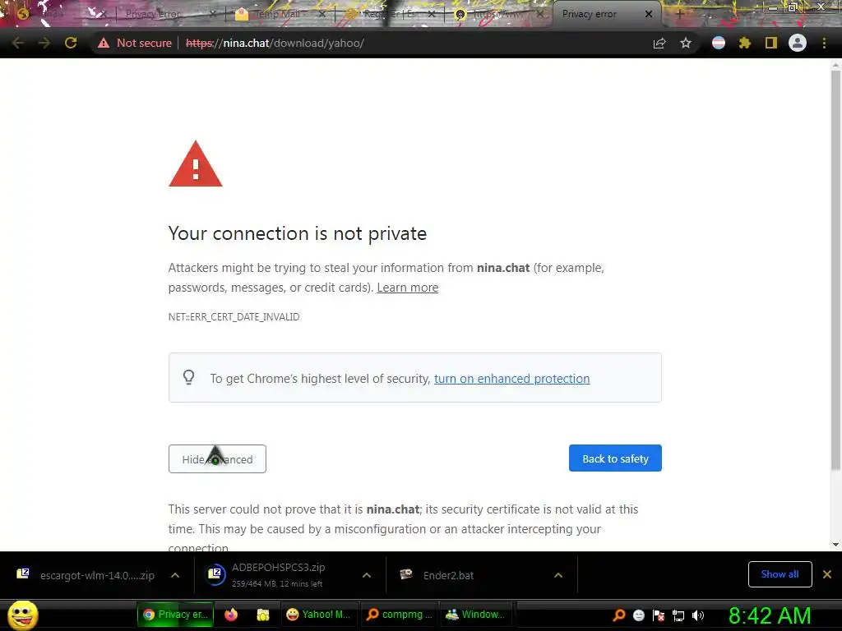Image resolution: width=842 pixels, height=631 pixels.
Task: Expand options for escargot-wlm zip download
Action: pos(175,575)
